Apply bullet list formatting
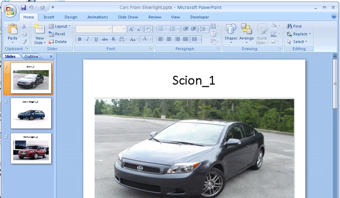 click(x=162, y=29)
